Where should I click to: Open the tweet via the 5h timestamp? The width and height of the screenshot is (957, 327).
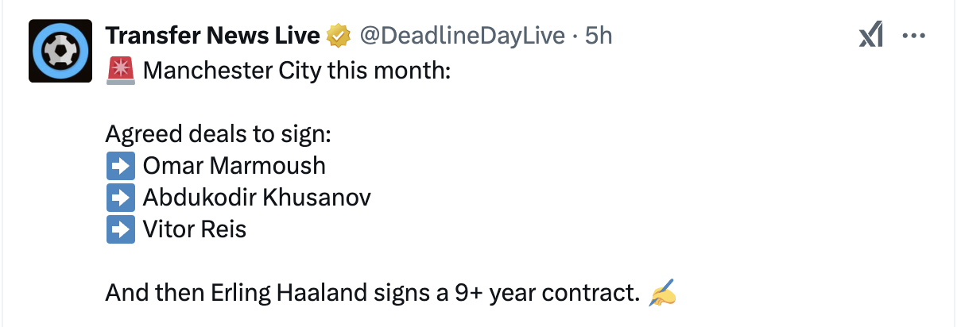pyautogui.click(x=599, y=36)
